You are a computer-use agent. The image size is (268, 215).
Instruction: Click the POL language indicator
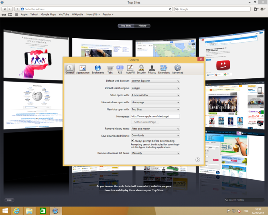tap(246, 211)
